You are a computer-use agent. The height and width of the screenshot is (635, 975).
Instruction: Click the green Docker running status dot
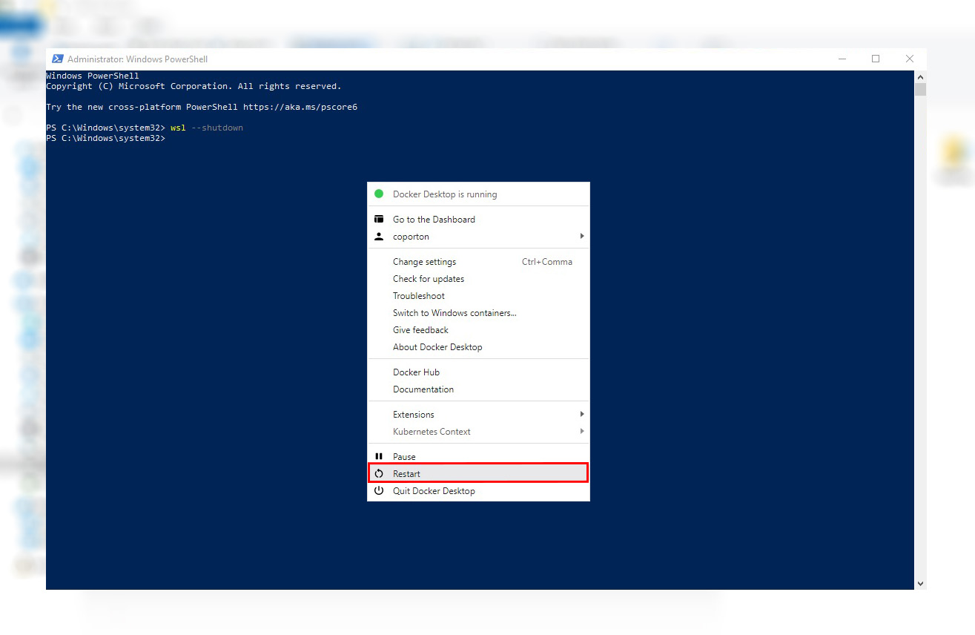point(379,194)
